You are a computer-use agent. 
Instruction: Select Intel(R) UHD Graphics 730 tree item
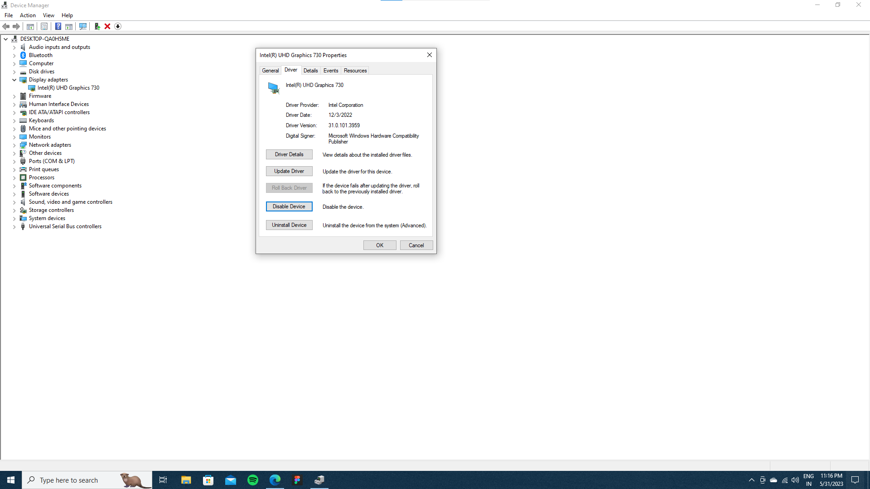[68, 88]
